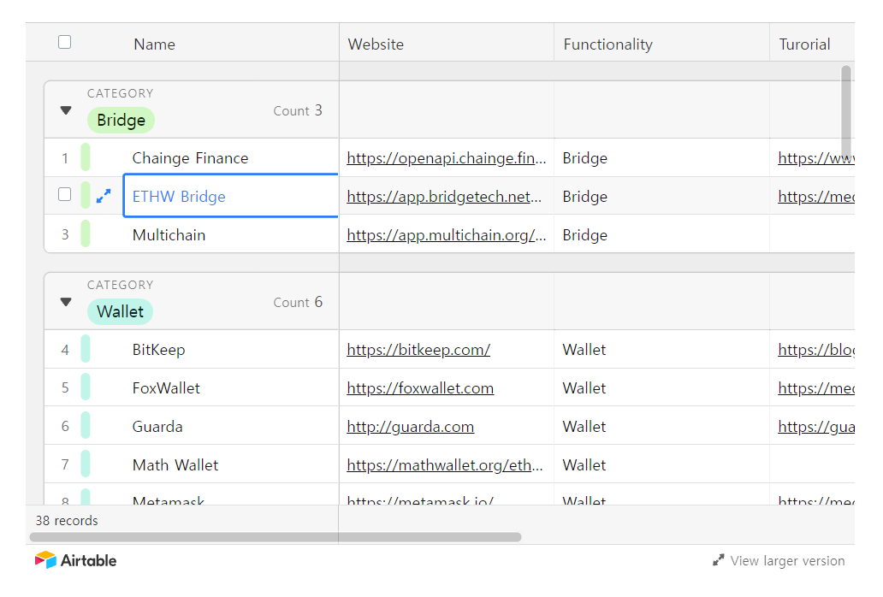Viewport: 883px width, 597px height.
Task: Open the app.bridgetech.net link
Action: point(444,197)
